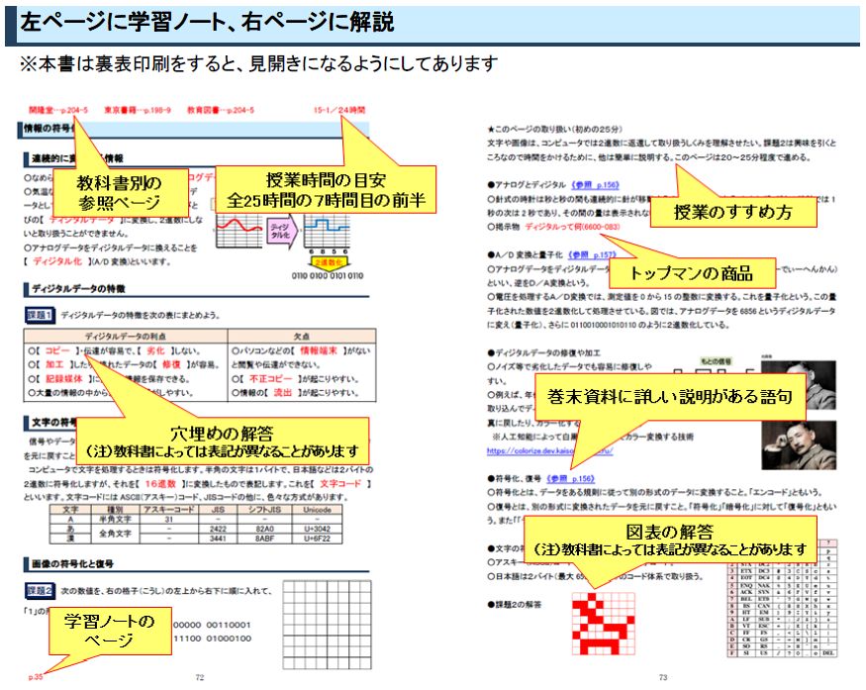Viewport: 866px width, 690px height.
Task: Click the blue digital waveform graph
Action: tap(327, 232)
